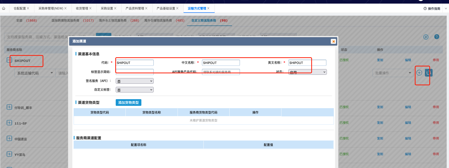Focus the API服务产品代码 input field
Screen dimensions: 449x168
pos(221,72)
